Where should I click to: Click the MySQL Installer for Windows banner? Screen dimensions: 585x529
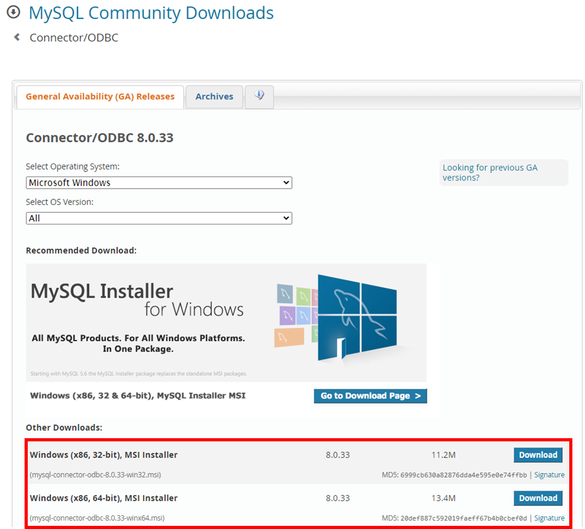pyautogui.click(x=226, y=323)
